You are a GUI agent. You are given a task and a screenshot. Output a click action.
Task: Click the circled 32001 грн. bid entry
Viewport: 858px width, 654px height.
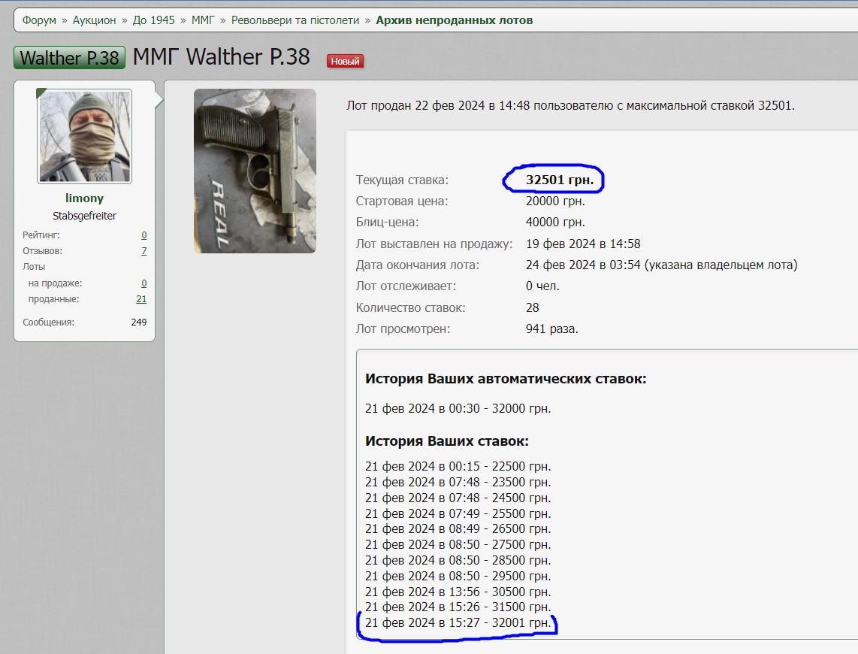[x=458, y=623]
